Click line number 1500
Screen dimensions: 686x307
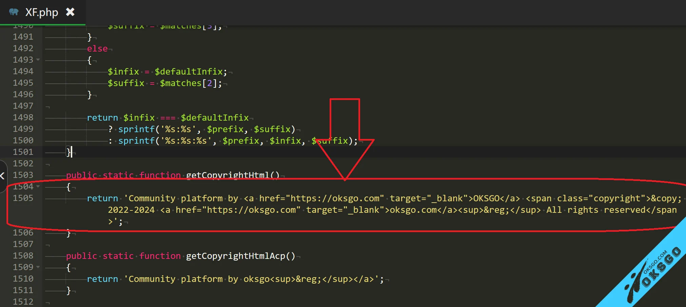(23, 140)
